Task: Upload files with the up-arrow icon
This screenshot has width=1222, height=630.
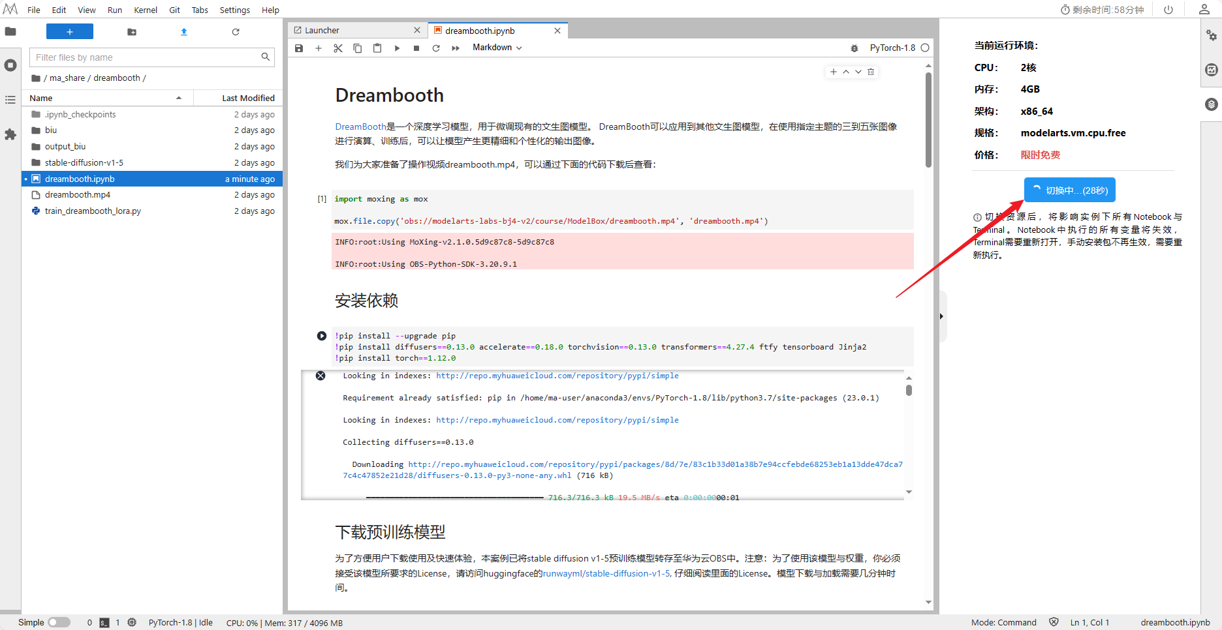Action: tap(184, 32)
